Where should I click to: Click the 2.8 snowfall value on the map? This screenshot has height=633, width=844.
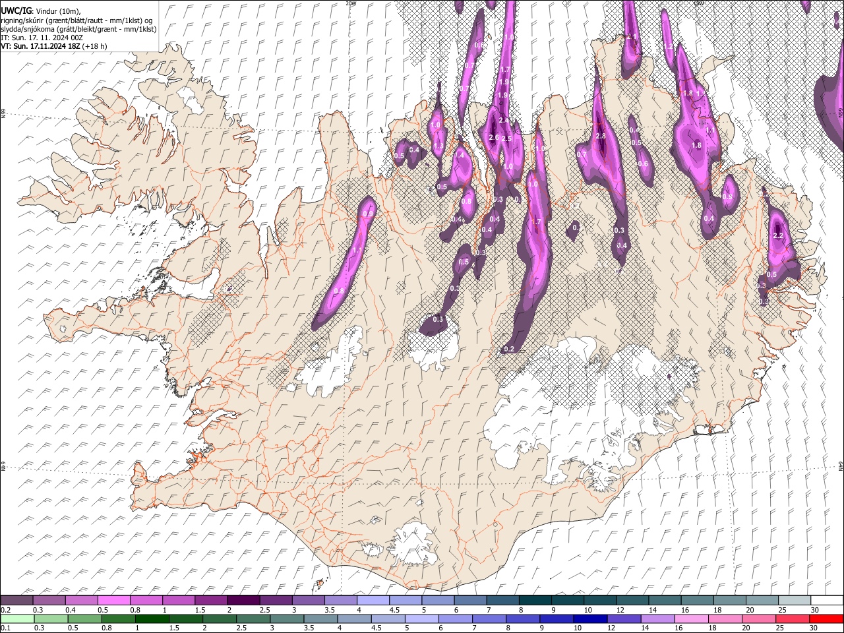coord(600,136)
